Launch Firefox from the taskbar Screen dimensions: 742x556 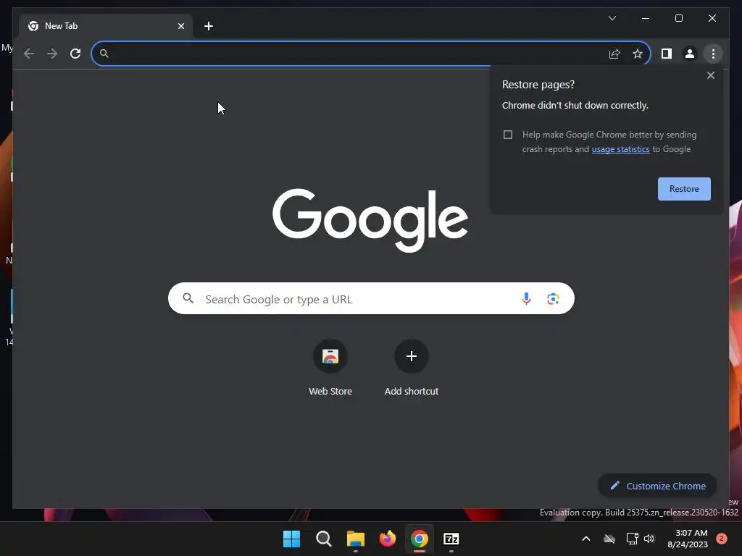tap(388, 539)
